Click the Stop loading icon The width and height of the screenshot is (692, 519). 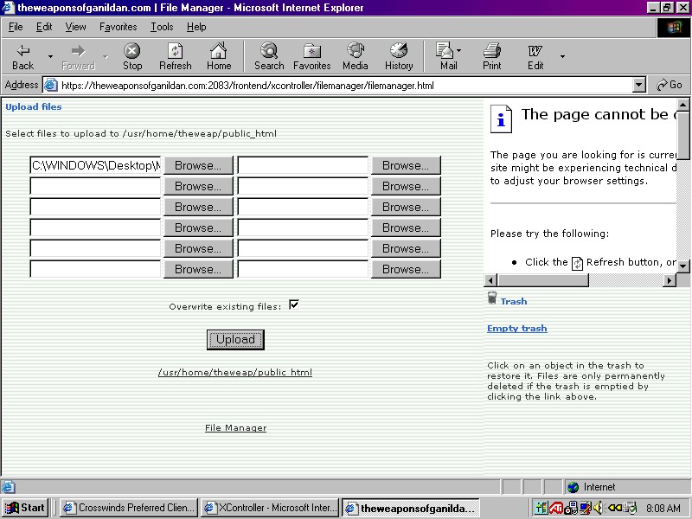point(131,57)
